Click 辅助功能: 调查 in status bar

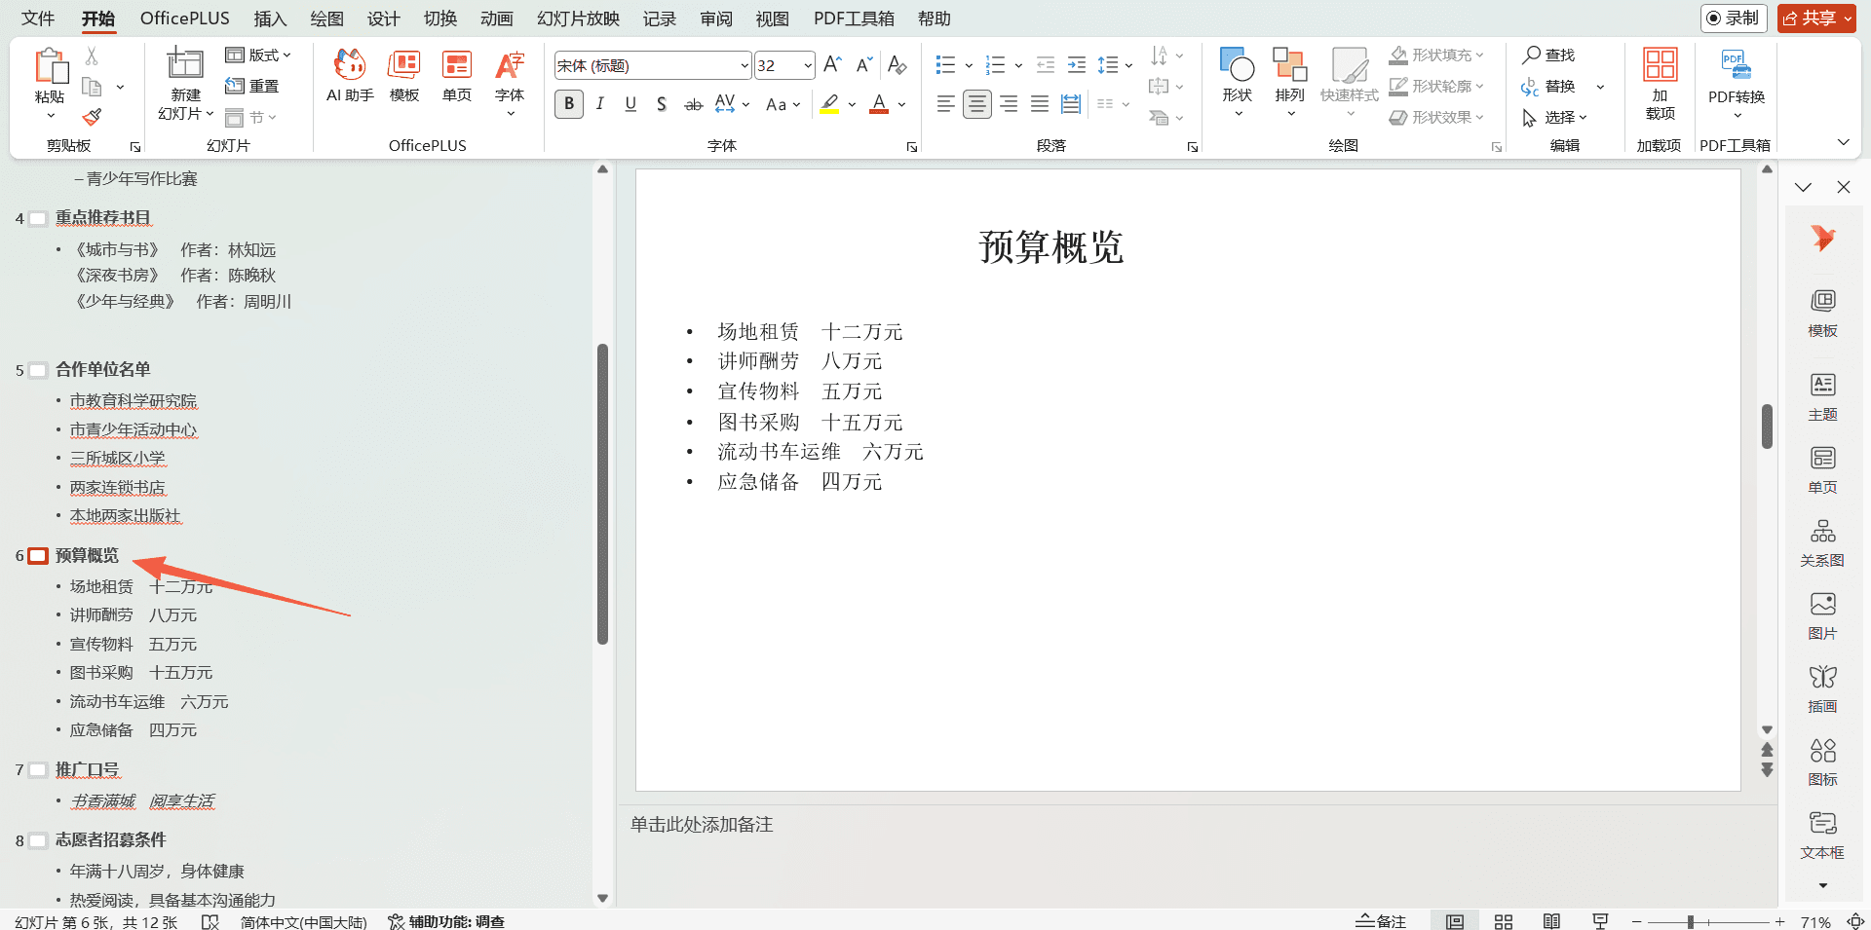click(446, 921)
